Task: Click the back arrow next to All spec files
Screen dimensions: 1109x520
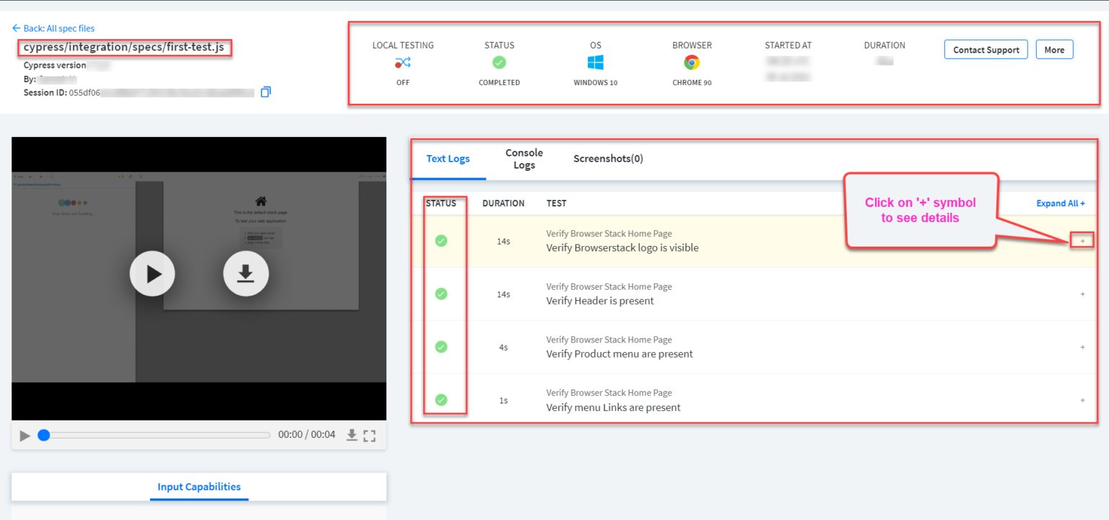Action: [15, 27]
